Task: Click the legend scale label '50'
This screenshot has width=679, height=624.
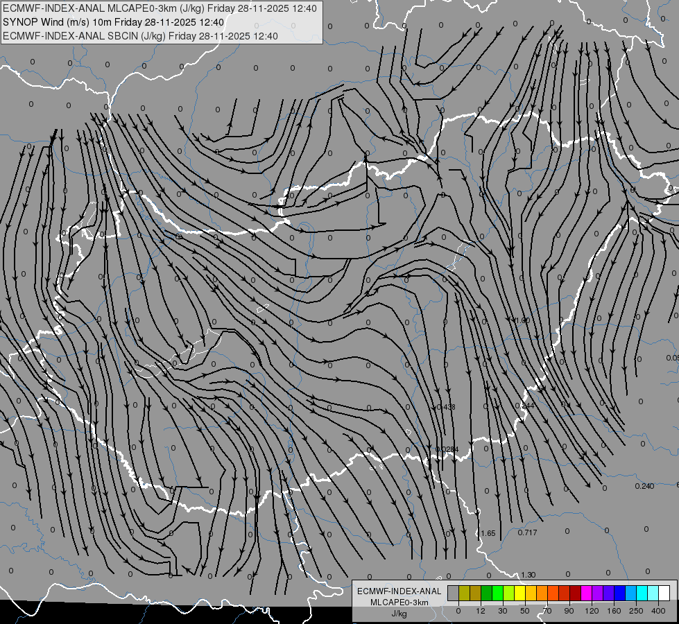Action: coord(525,611)
